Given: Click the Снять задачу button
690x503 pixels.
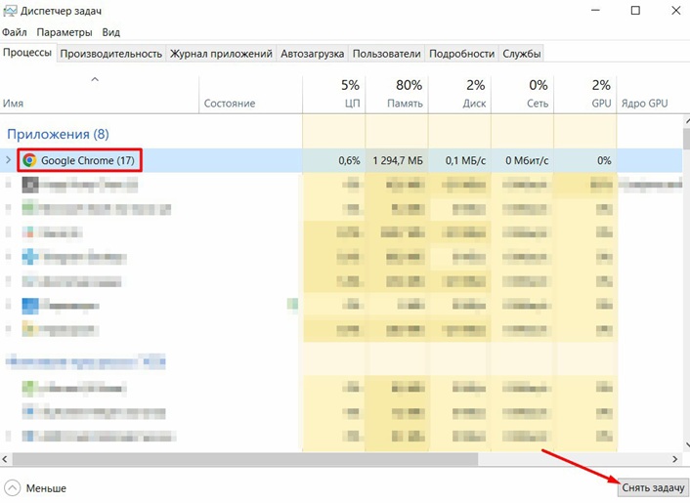Looking at the screenshot, I should point(653,488).
